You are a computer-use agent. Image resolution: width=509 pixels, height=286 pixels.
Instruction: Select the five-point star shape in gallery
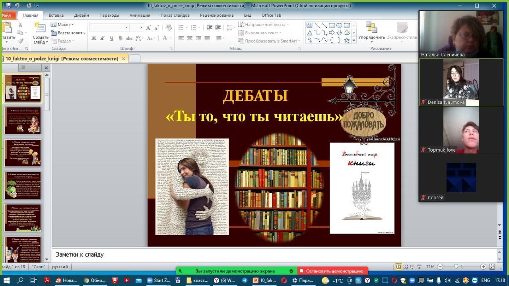[346, 40]
